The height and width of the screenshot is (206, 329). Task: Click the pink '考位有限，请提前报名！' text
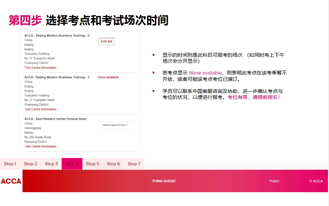click(x=254, y=98)
